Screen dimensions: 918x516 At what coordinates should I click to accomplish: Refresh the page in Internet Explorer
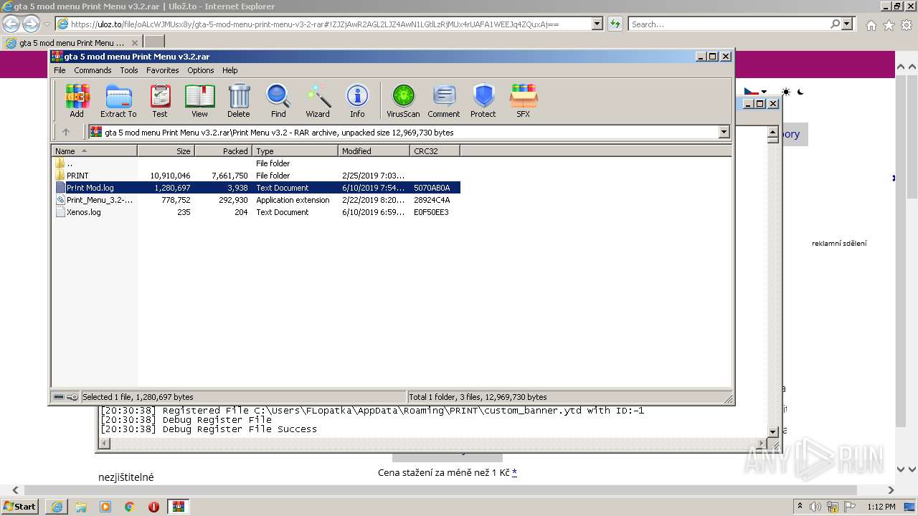(x=615, y=24)
